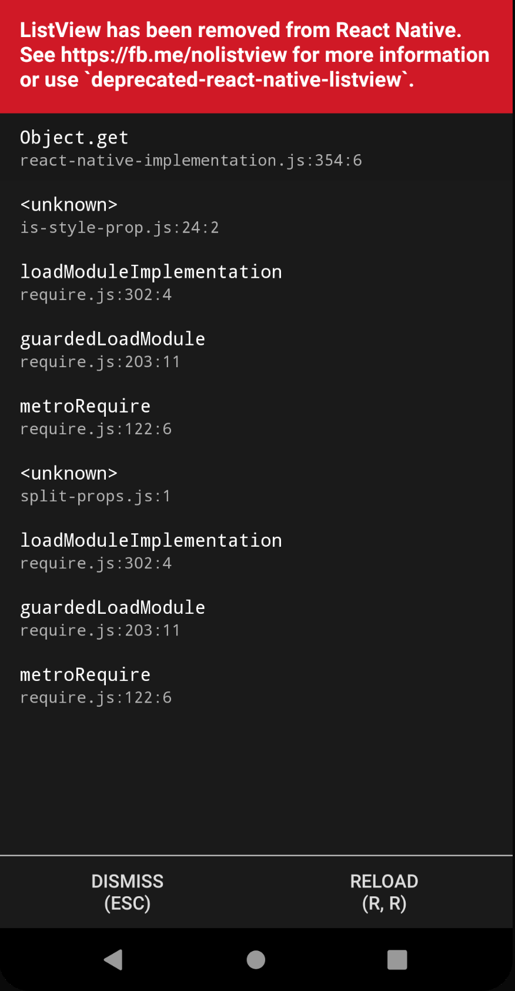Open the split-props.js unknown frame
The width and height of the screenshot is (515, 991).
tap(69, 473)
